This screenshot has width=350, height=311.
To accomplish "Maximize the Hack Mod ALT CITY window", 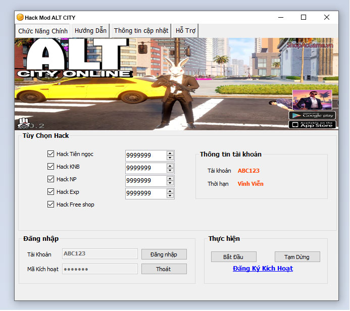I will pyautogui.click(x=304, y=17).
